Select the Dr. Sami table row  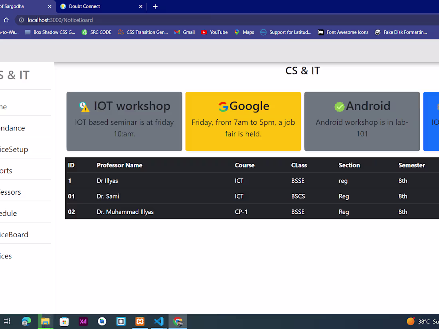[x=251, y=196]
